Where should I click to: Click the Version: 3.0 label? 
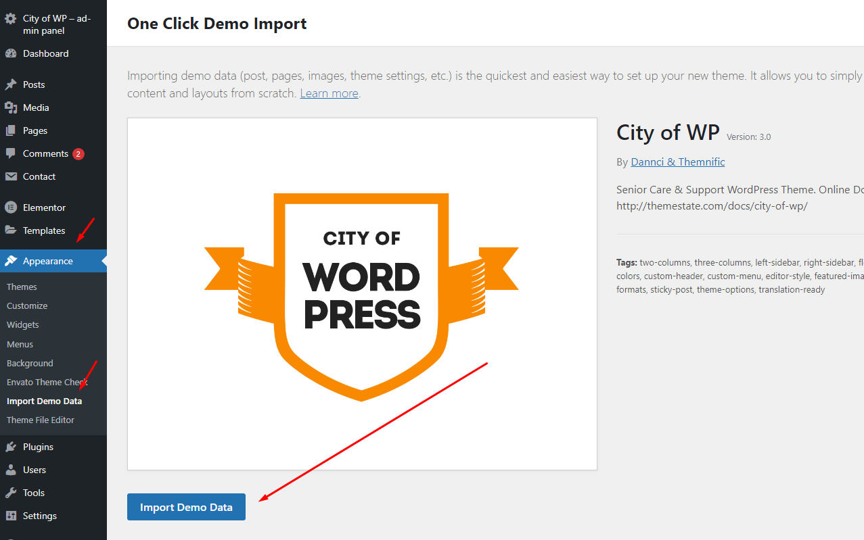point(748,137)
